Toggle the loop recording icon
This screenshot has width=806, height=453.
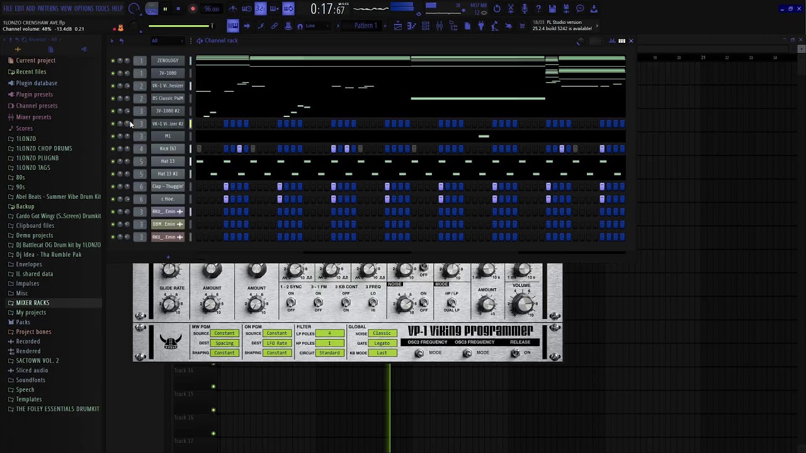tap(288, 9)
